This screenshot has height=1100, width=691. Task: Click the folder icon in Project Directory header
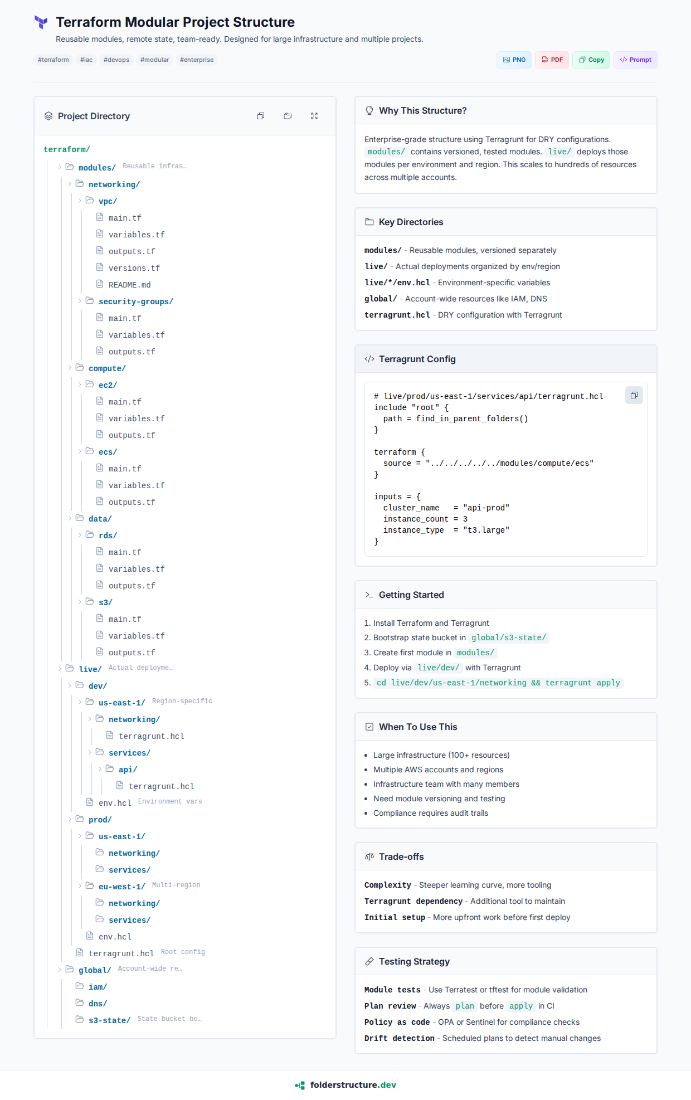[288, 116]
